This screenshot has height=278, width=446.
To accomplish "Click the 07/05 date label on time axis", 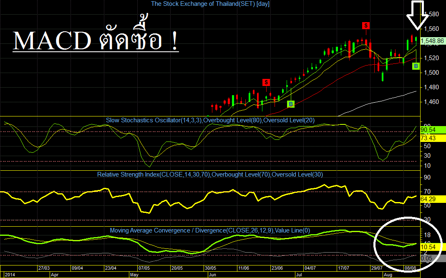I will (144, 268).
